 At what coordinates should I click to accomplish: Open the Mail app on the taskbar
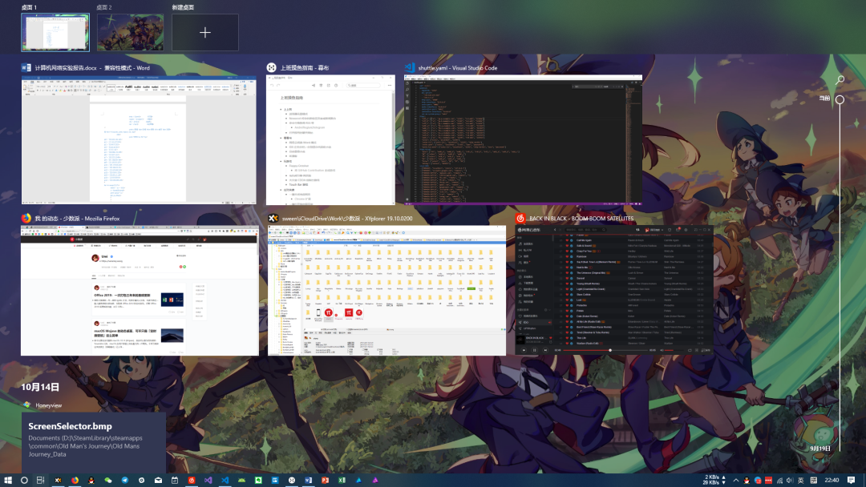click(x=159, y=481)
